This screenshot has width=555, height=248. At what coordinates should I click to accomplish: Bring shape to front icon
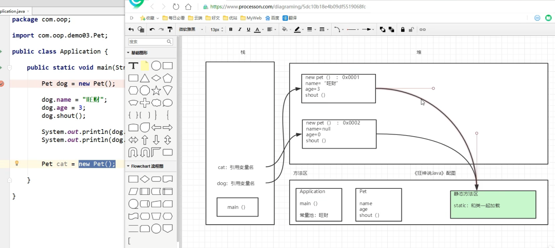click(x=382, y=29)
